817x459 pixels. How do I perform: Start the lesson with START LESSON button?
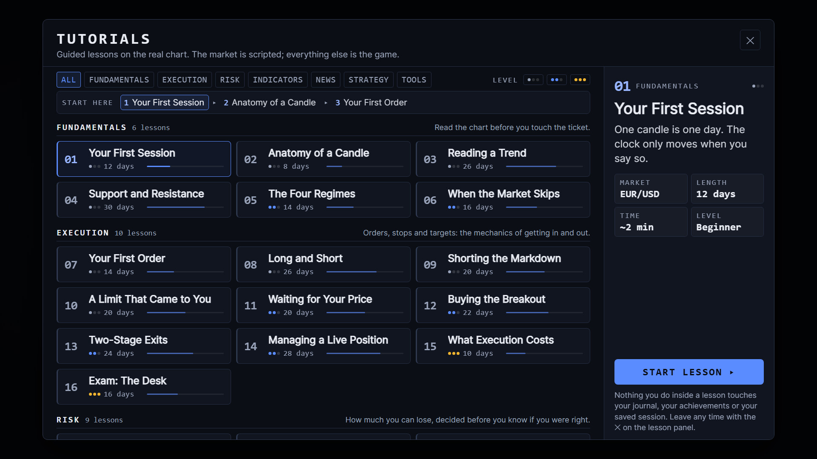(689, 372)
